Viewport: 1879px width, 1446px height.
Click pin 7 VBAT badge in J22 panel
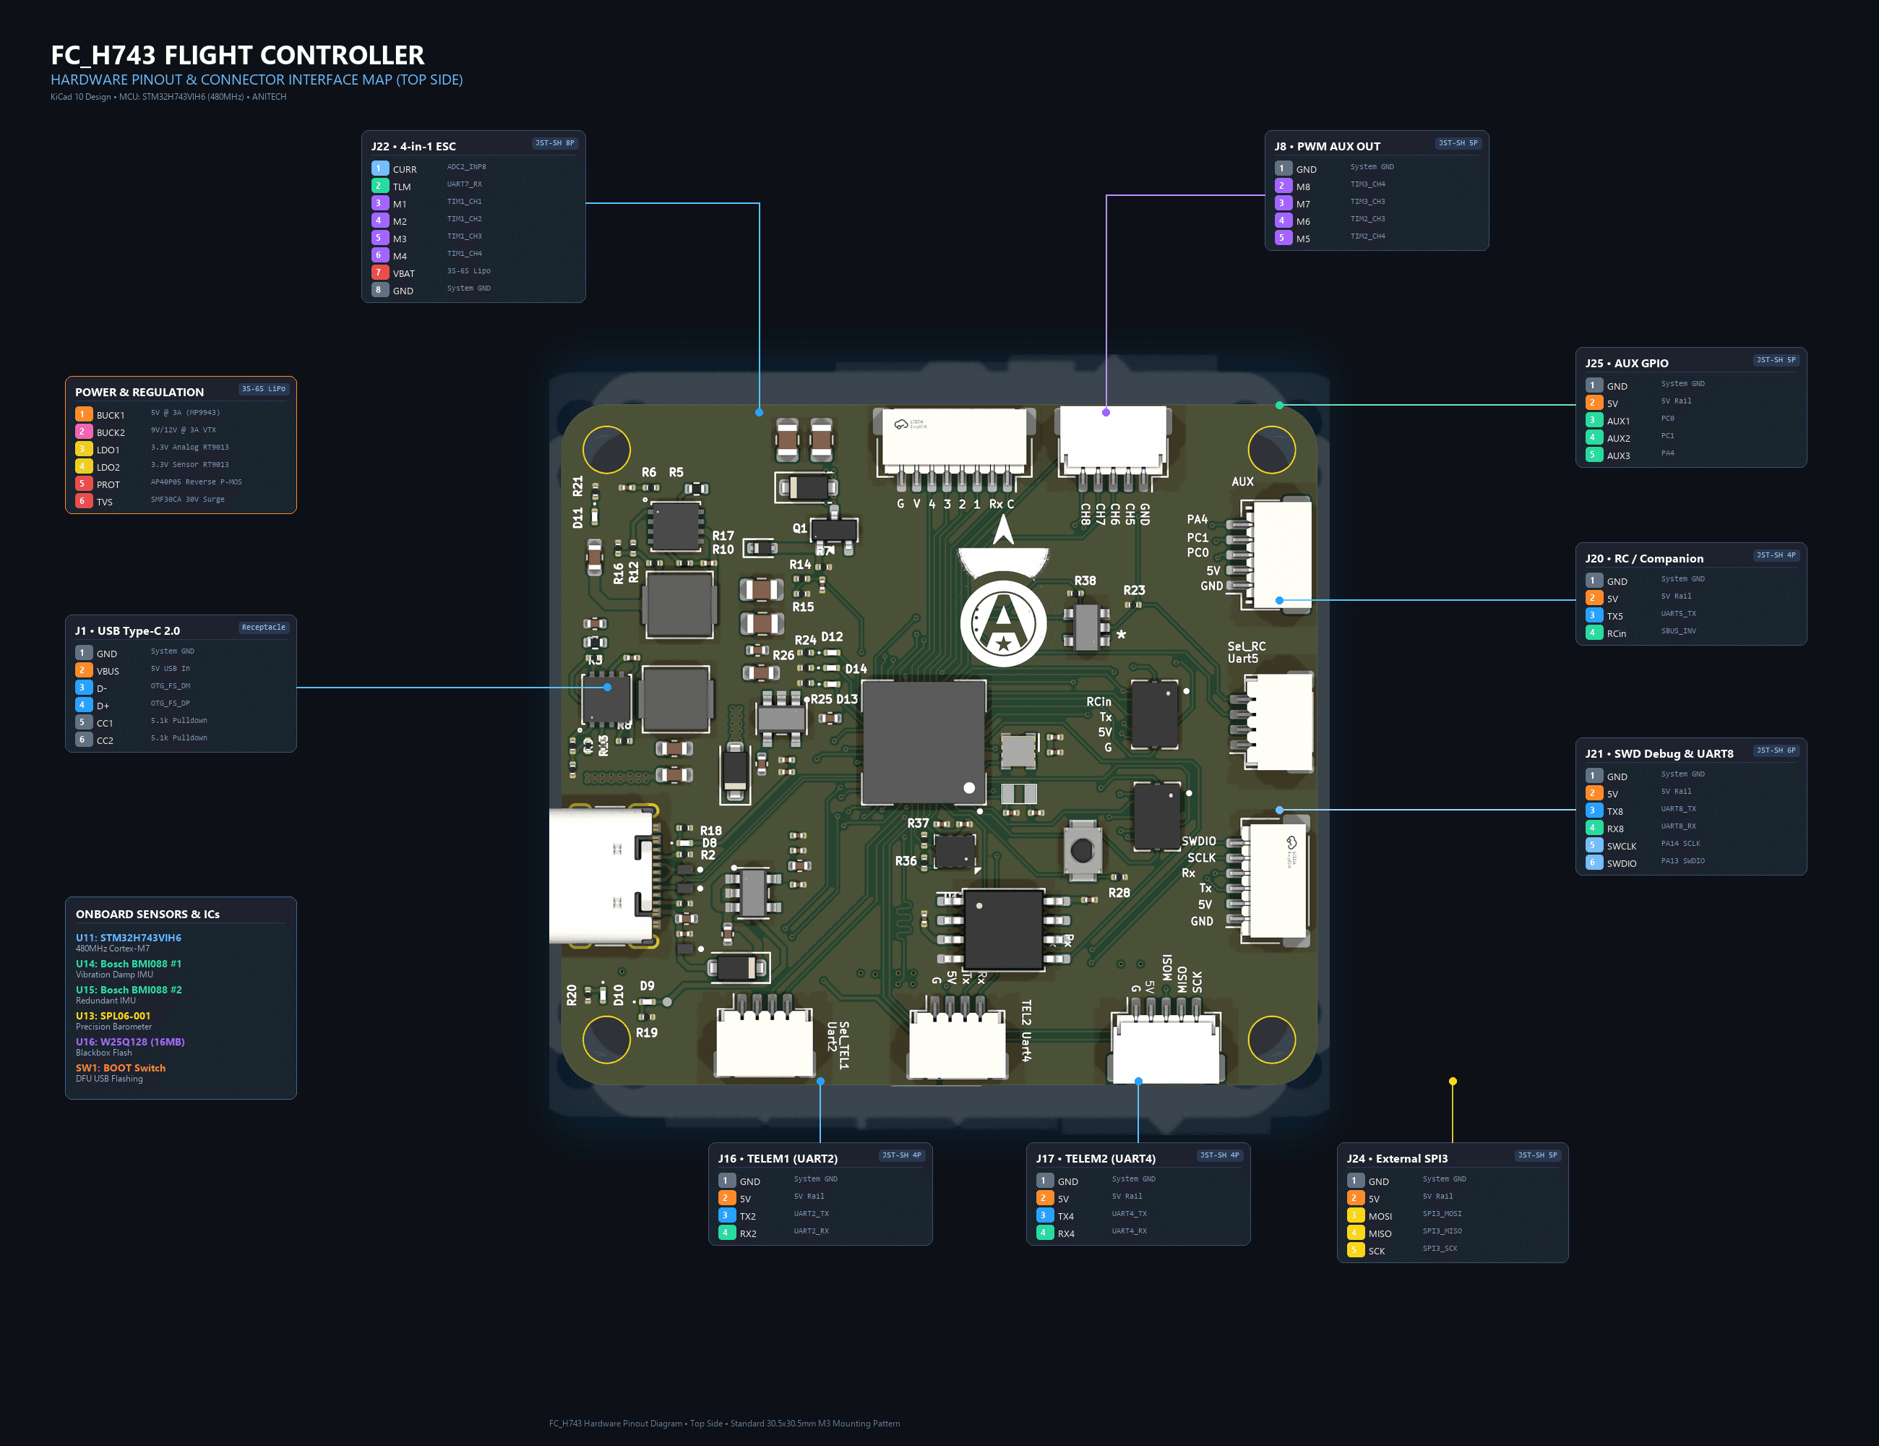(x=379, y=272)
